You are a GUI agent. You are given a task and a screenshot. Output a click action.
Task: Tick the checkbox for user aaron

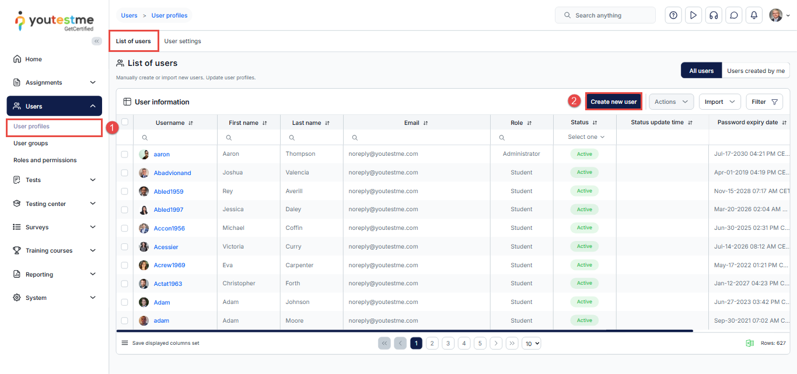[124, 155]
